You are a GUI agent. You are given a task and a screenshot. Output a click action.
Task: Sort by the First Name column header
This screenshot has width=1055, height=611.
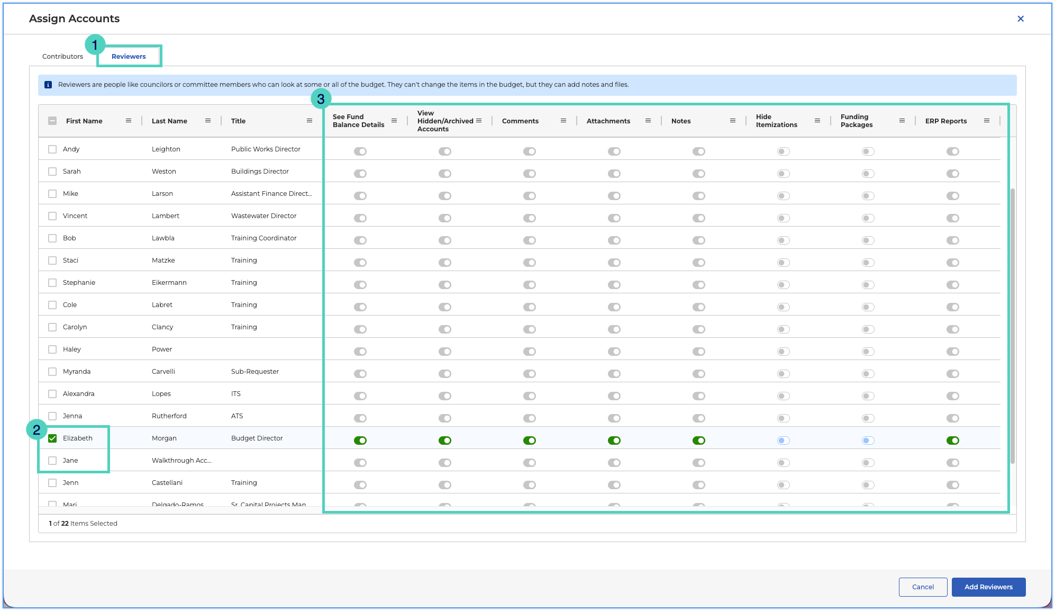click(x=84, y=121)
